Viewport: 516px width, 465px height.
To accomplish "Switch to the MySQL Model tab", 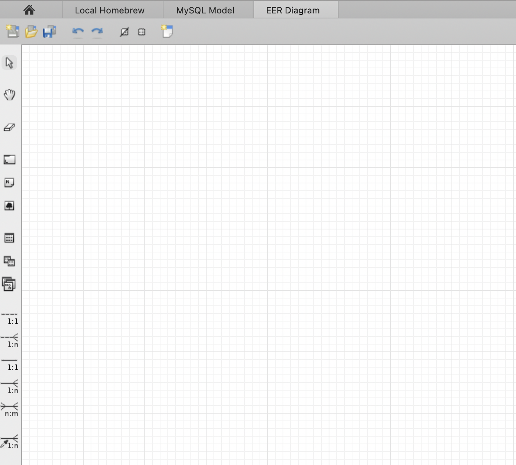I will click(205, 10).
